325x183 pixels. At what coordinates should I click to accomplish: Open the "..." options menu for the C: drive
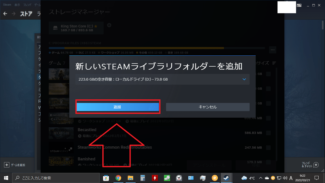[x=273, y=50]
